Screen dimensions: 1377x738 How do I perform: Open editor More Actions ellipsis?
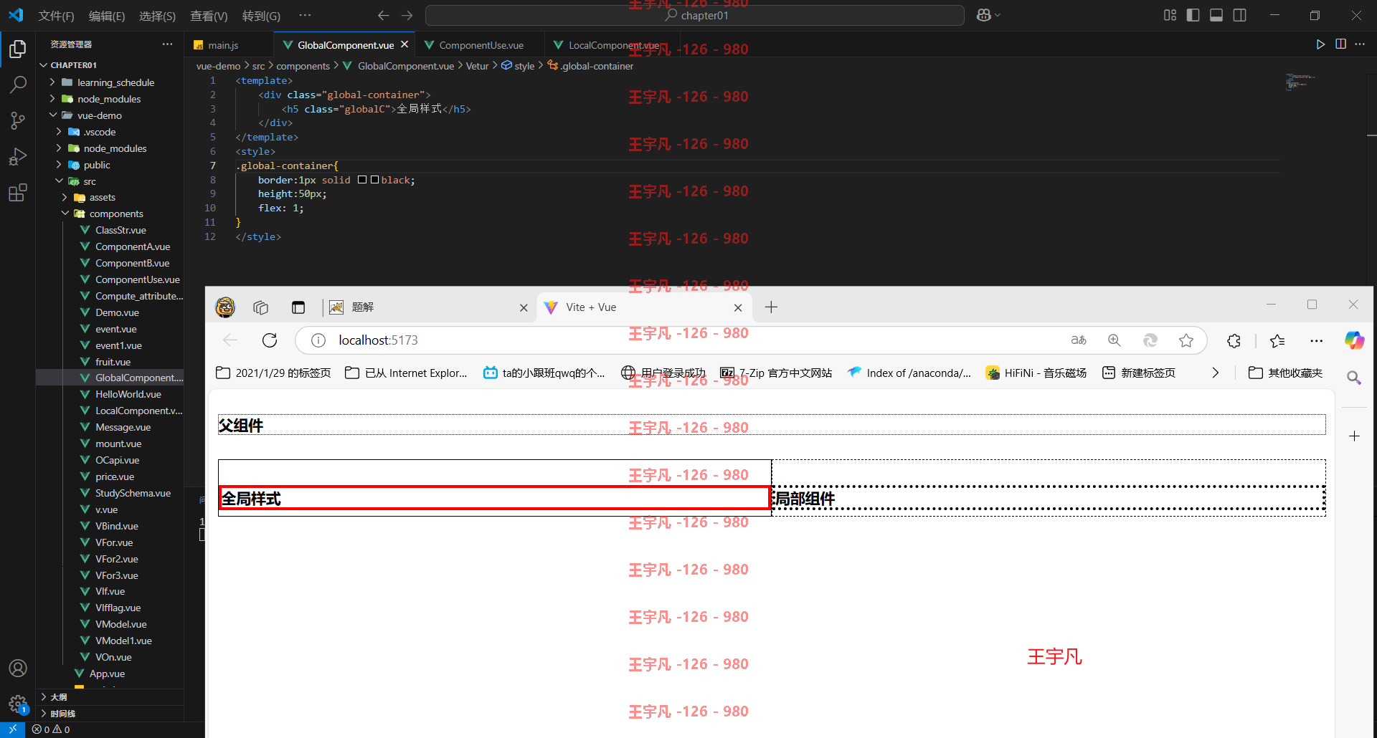tap(1360, 44)
